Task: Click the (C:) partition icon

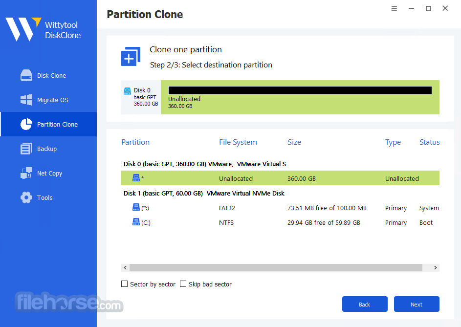Action: 136,222
